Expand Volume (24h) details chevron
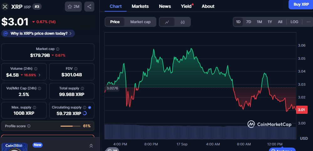 [39, 75]
